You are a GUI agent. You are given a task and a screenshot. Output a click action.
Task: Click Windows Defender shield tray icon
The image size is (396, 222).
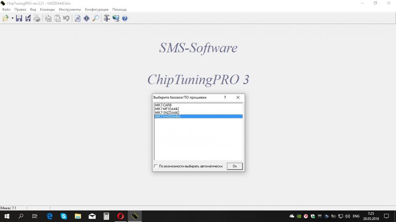click(313, 216)
